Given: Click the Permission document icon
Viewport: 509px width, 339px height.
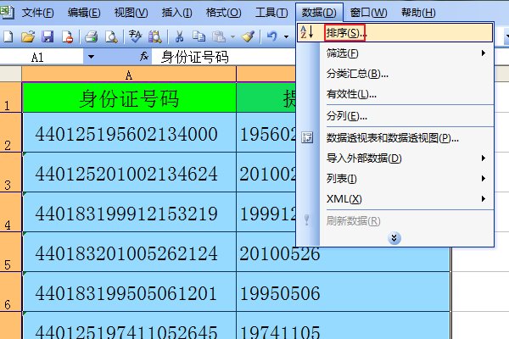Looking at the screenshot, I should pyautogui.click(x=67, y=36).
